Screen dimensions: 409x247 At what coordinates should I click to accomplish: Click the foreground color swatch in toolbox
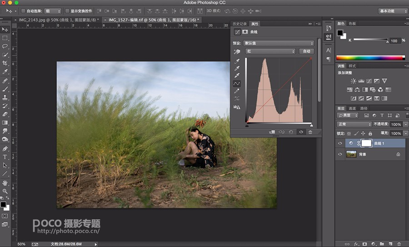[x=3, y=204]
